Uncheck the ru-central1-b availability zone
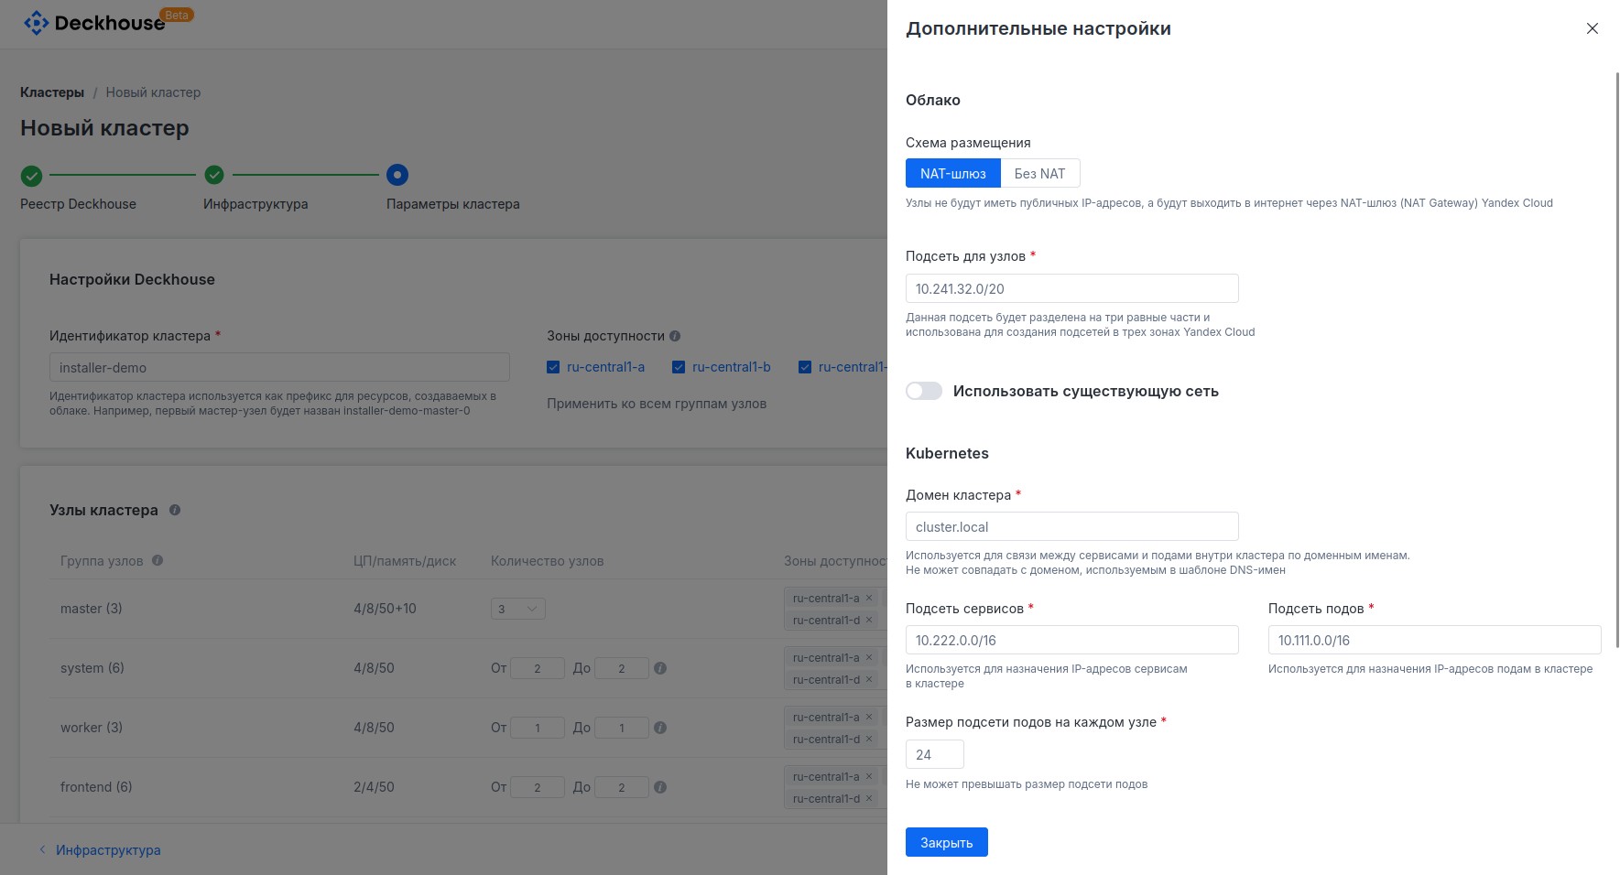This screenshot has width=1620, height=875. click(x=679, y=366)
